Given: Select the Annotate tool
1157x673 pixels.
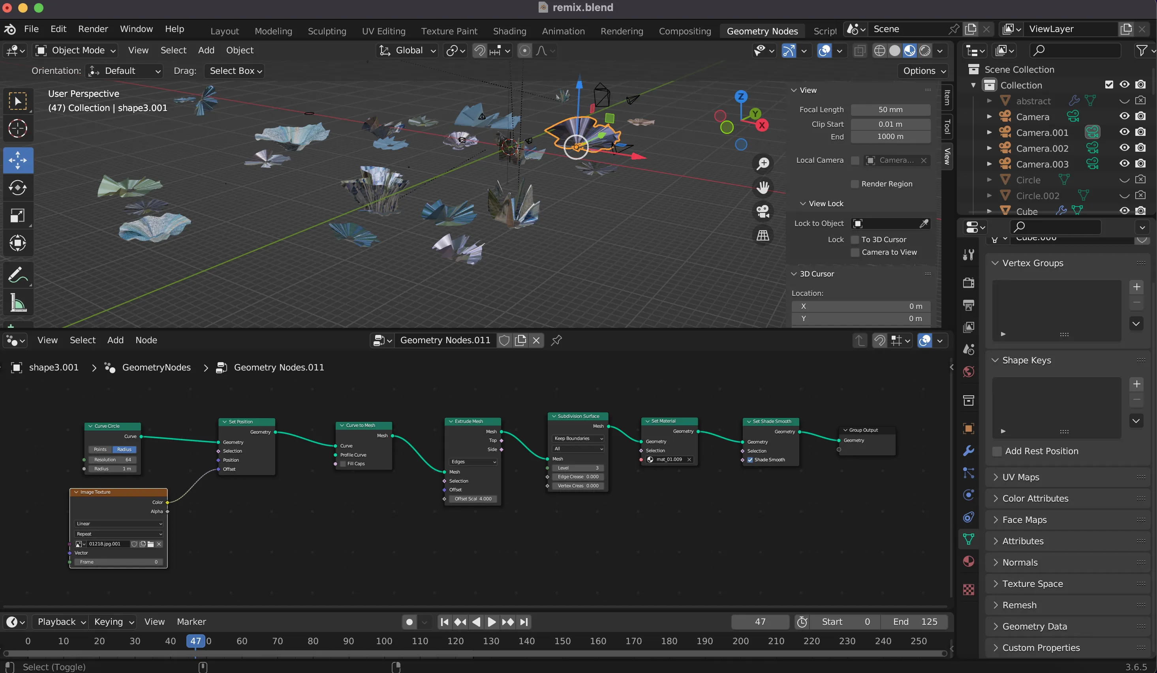Looking at the screenshot, I should (19, 274).
